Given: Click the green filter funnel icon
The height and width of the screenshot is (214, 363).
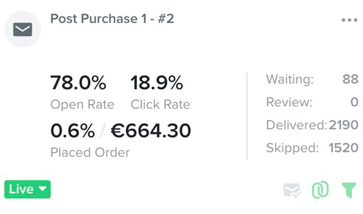Looking at the screenshot, I should click(x=348, y=190).
